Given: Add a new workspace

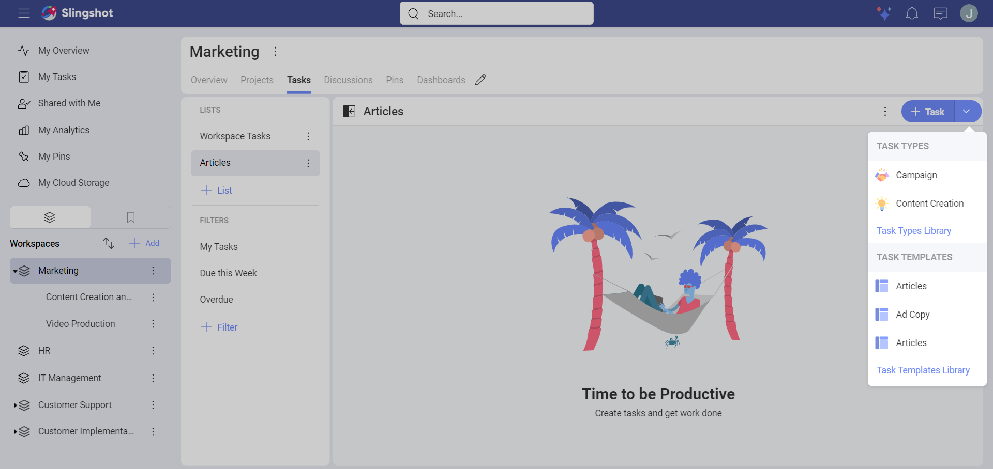Looking at the screenshot, I should click(x=144, y=243).
